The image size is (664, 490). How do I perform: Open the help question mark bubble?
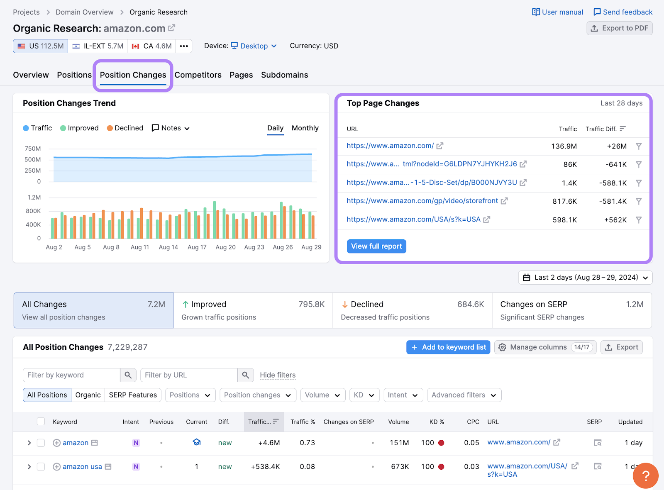coord(645,475)
